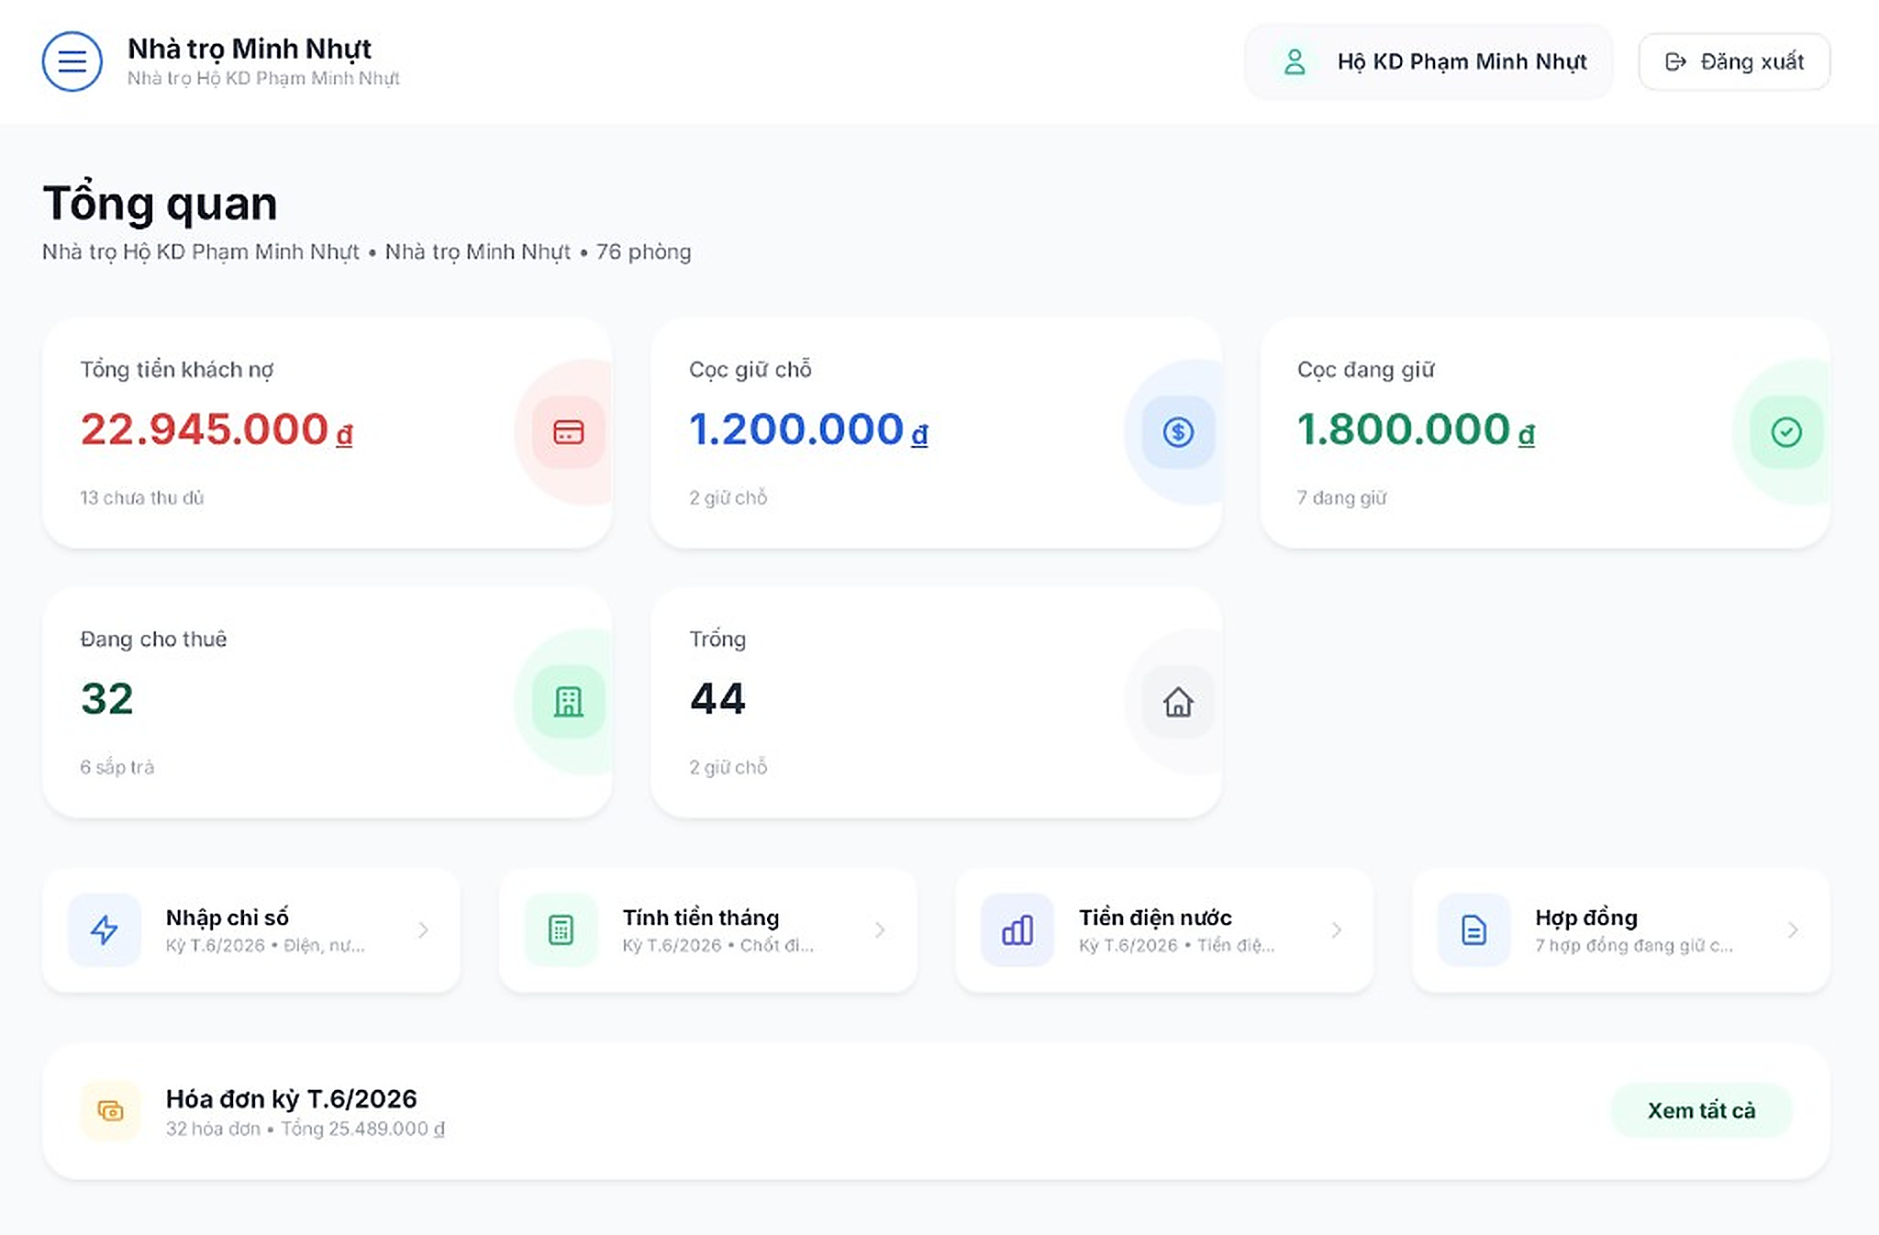
Task: Click the user profile avatar icon
Action: click(1295, 61)
